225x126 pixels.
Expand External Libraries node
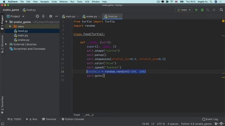coord(6,44)
